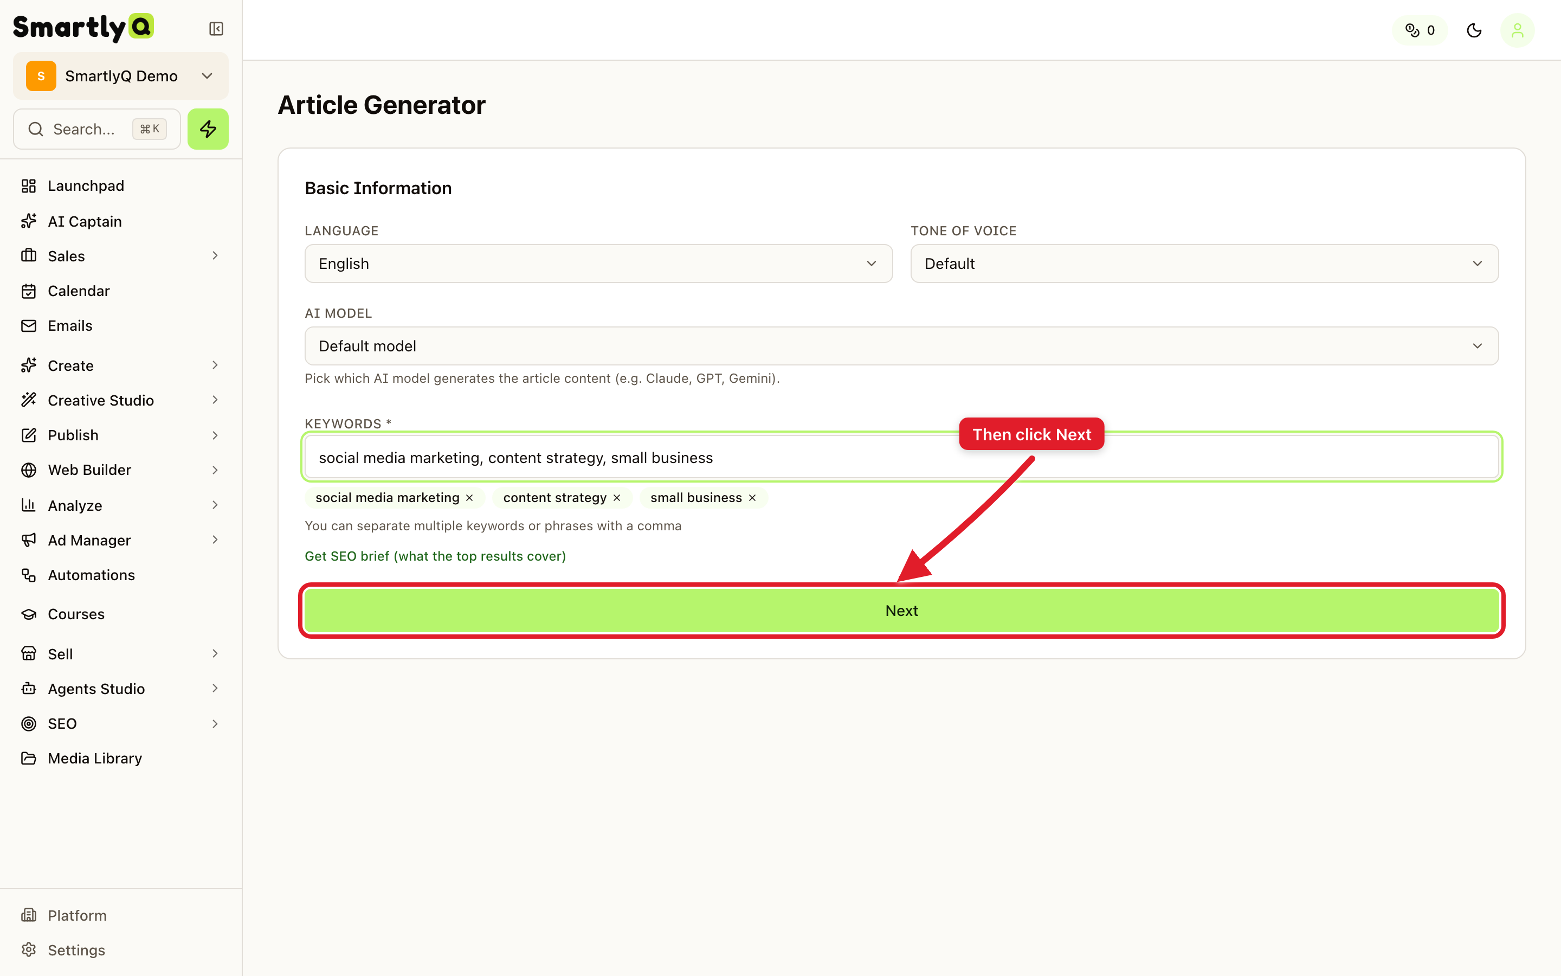The image size is (1561, 976).
Task: Click the green Next button
Action: click(x=902, y=611)
